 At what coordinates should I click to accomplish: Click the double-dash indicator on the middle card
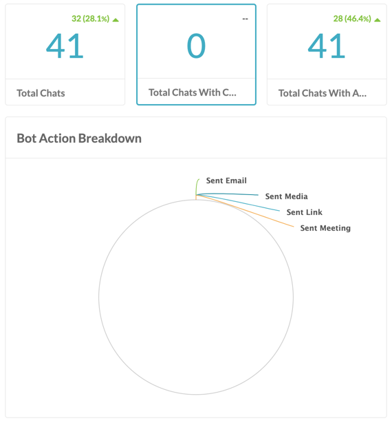click(x=245, y=19)
